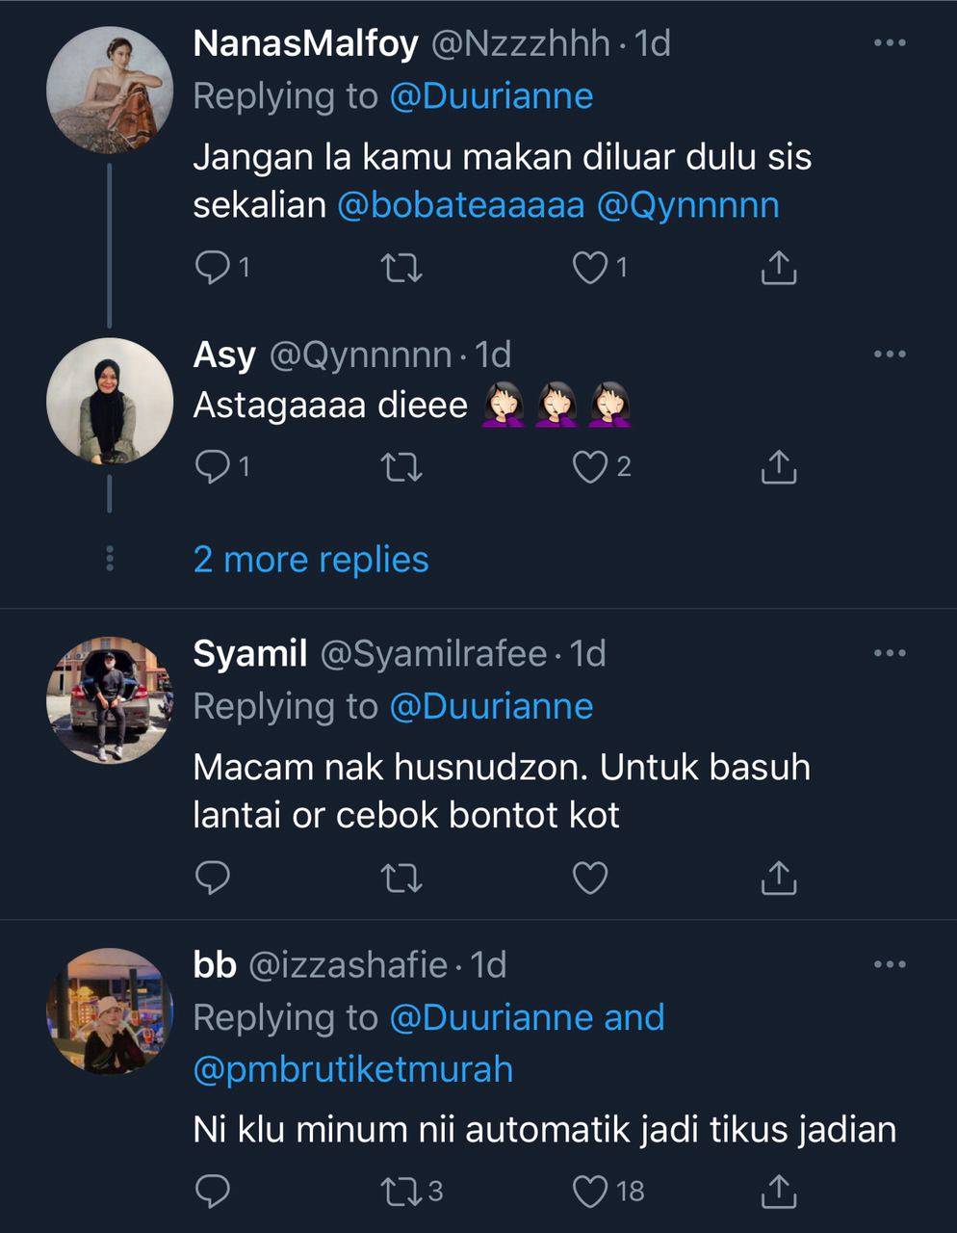Viewport: 957px width, 1233px height.
Task: Like bb's tweet with 18 likes
Action: point(589,1192)
